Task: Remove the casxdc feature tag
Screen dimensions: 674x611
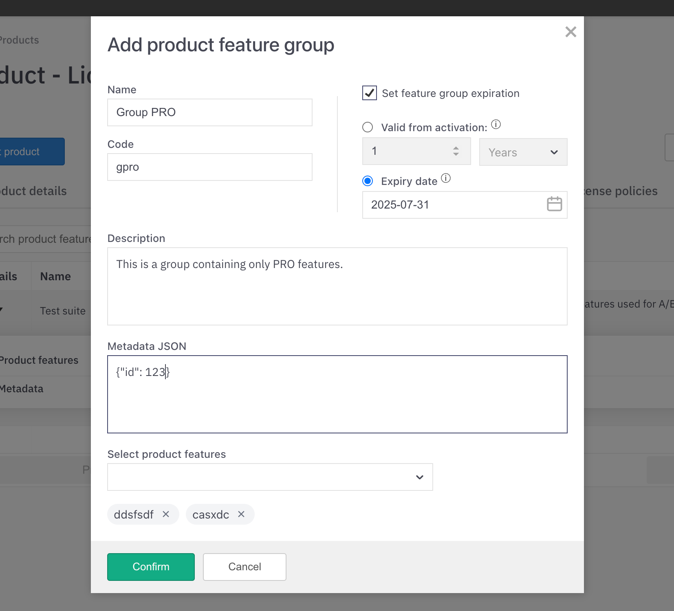Action: coord(241,514)
